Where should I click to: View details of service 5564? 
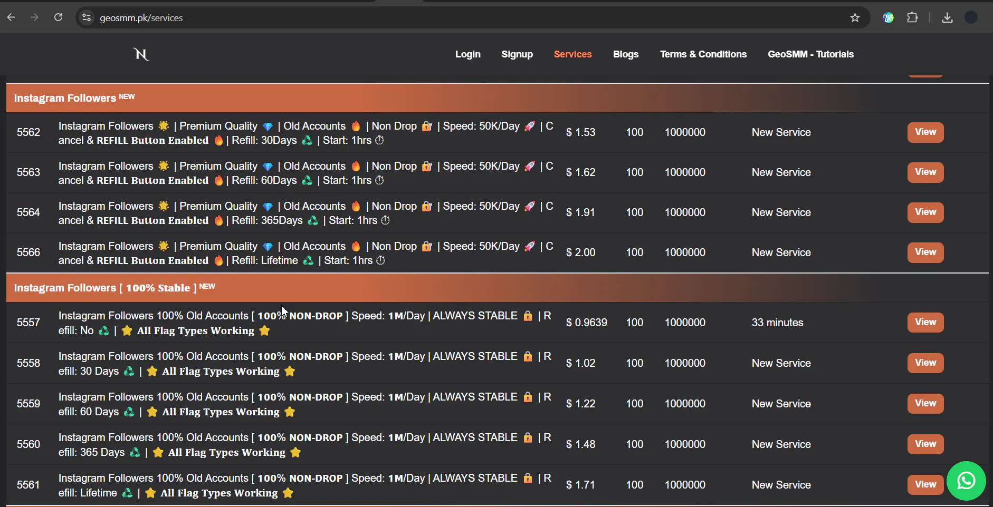click(925, 212)
